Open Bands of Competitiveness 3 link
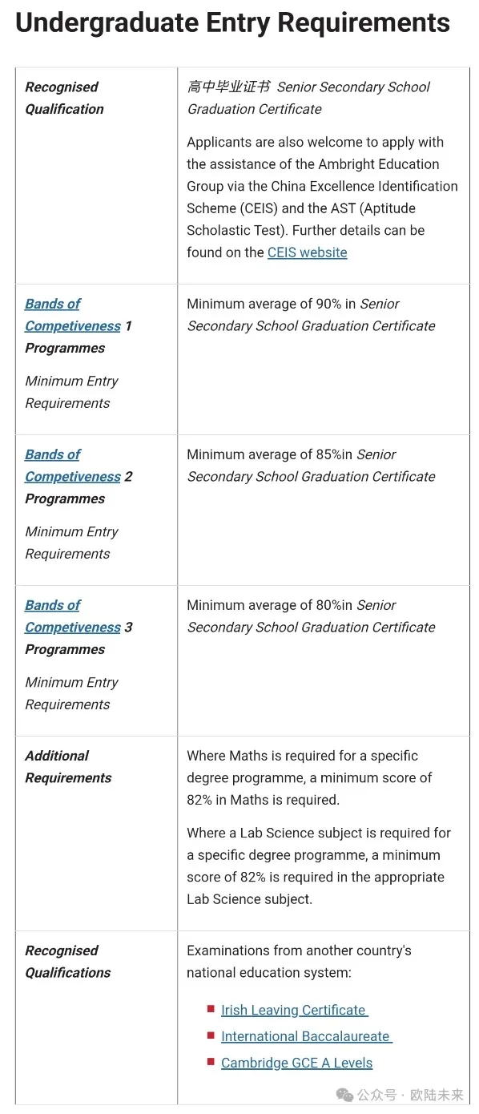Viewport: 479px width, 1114px height. [73, 616]
